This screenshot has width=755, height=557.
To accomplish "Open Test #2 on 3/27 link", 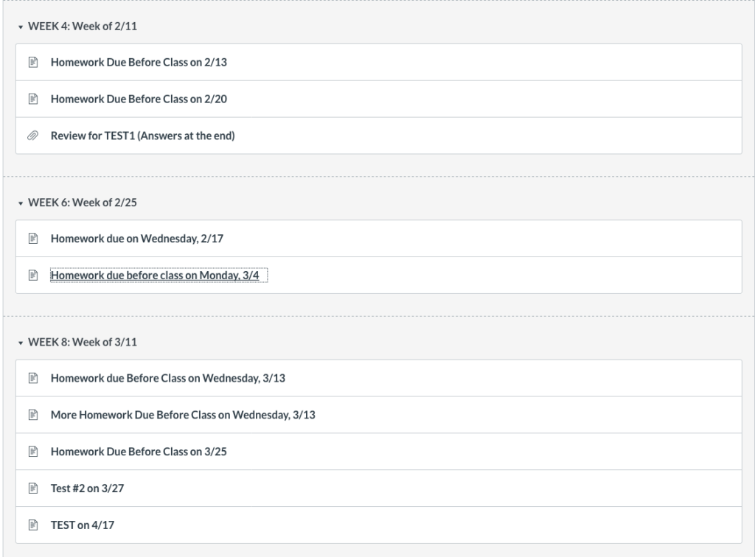I will [x=81, y=488].
